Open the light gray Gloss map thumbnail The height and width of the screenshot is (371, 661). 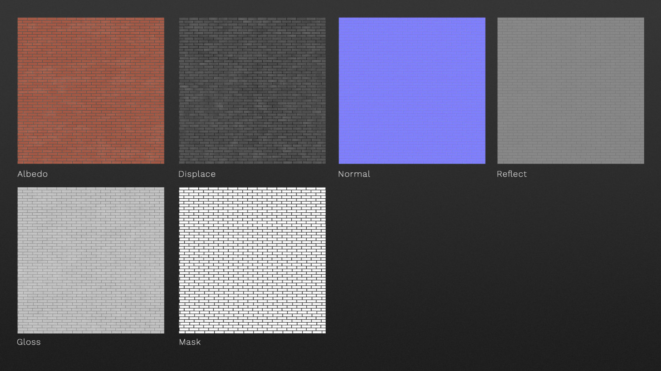tap(91, 260)
